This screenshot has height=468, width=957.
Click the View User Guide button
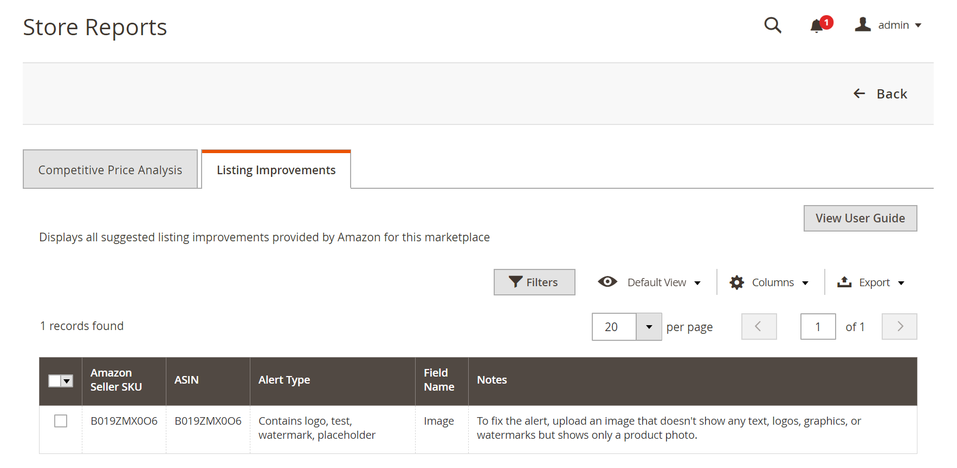point(860,218)
